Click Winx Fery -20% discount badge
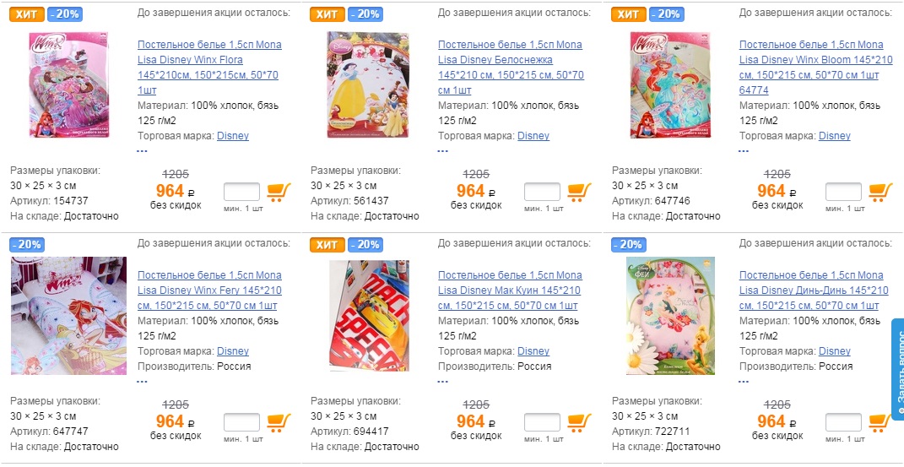The image size is (904, 467). pos(26,245)
